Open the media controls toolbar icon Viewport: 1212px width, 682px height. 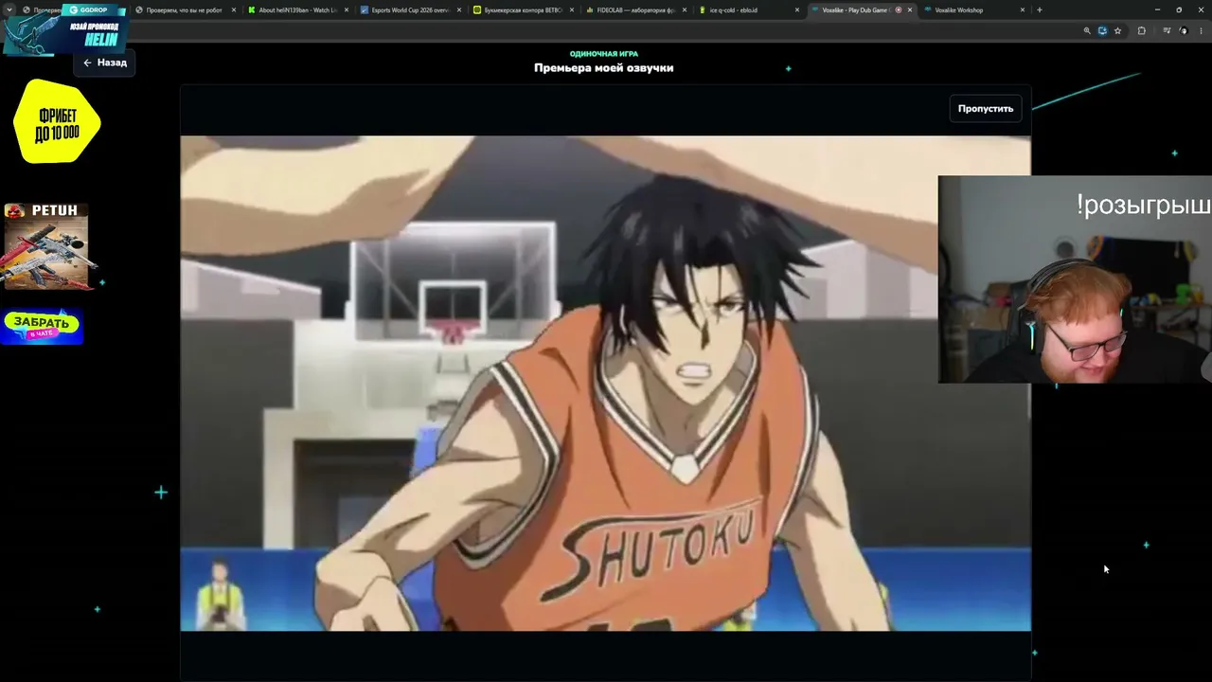point(1167,30)
